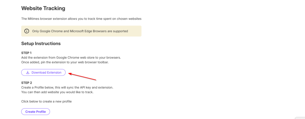This screenshot has height=119, width=305.
Task: Click the Mitimes browser extension description text
Action: (x=81, y=19)
